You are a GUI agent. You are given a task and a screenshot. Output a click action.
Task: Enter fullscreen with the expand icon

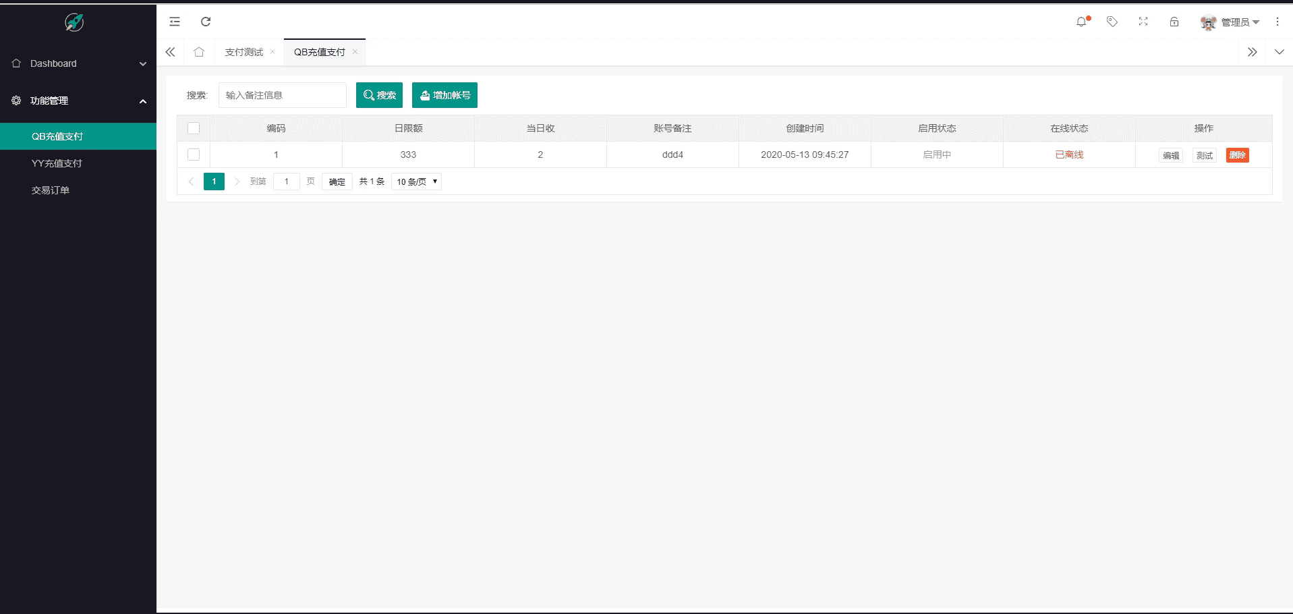(1143, 22)
